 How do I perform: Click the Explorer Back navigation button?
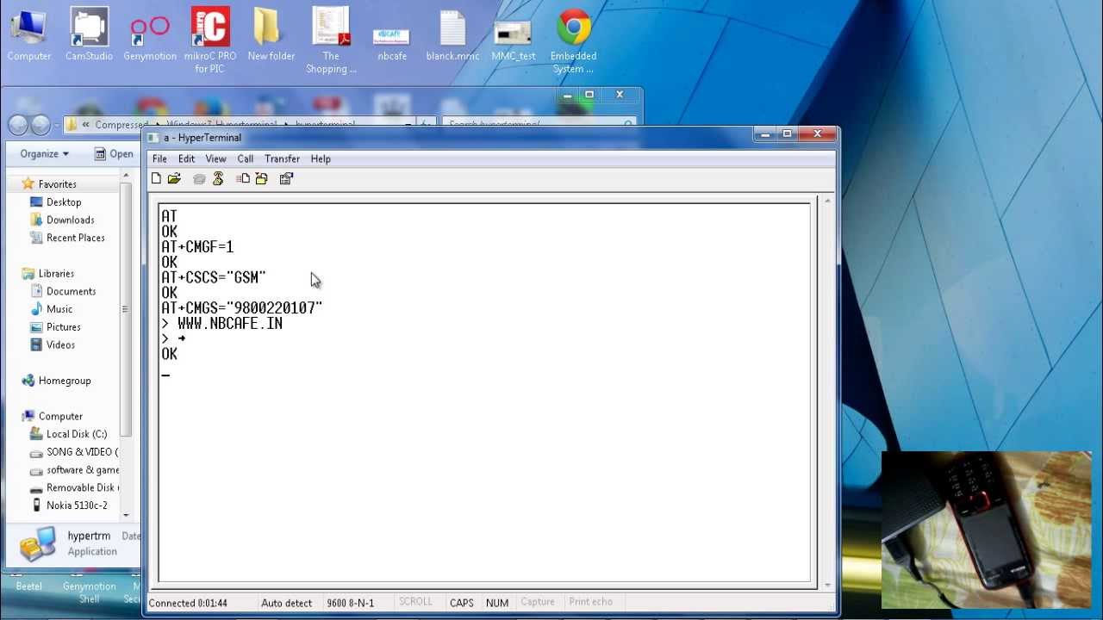point(18,125)
